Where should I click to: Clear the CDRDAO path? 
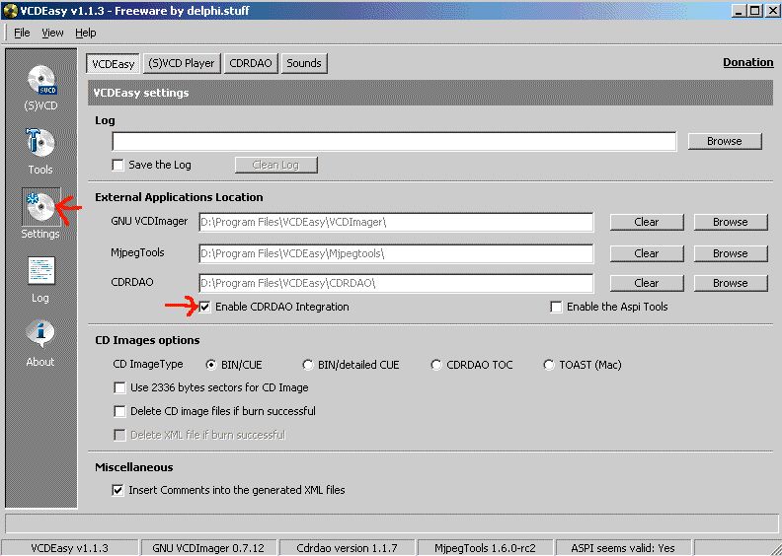647,283
